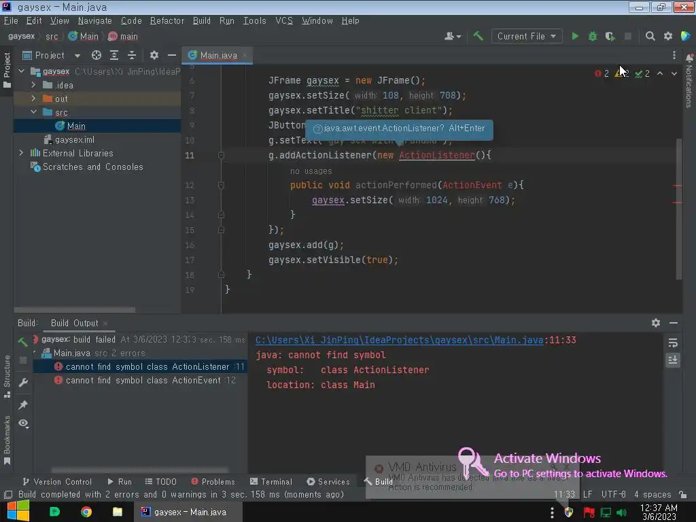Hide the Project tool window

pyautogui.click(x=172, y=55)
